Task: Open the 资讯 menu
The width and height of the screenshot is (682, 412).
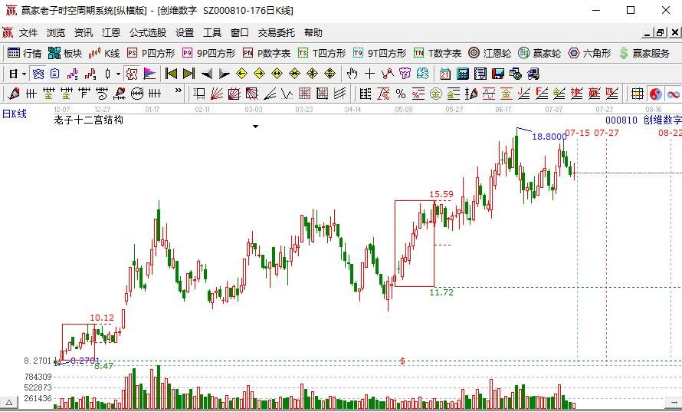Action: point(83,33)
